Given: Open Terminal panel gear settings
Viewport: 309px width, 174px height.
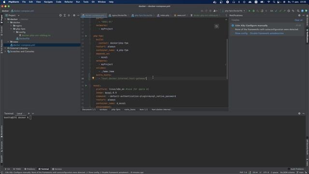Looking at the screenshot, I should pyautogui.click(x=299, y=114).
